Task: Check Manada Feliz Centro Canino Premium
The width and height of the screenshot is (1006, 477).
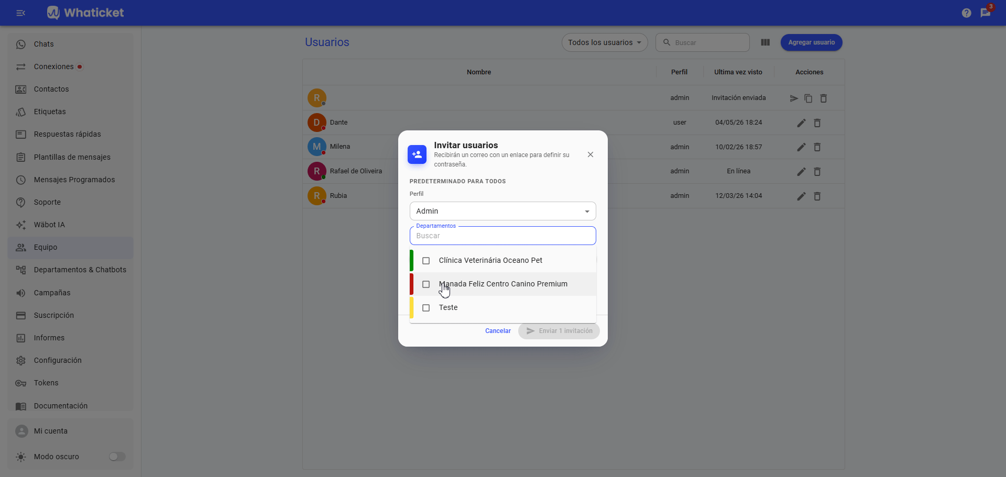Action: point(426,284)
